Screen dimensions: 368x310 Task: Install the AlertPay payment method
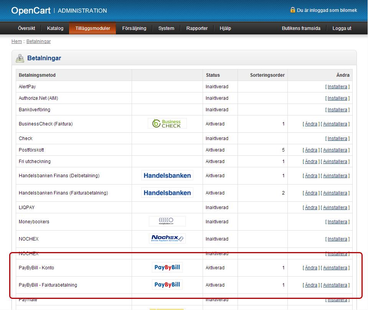click(x=337, y=87)
